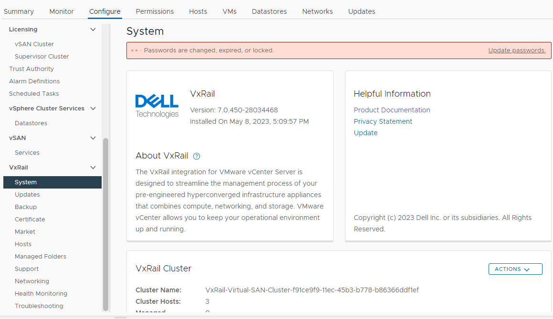Collapse the VxRail section
553x319 pixels.
(93, 167)
